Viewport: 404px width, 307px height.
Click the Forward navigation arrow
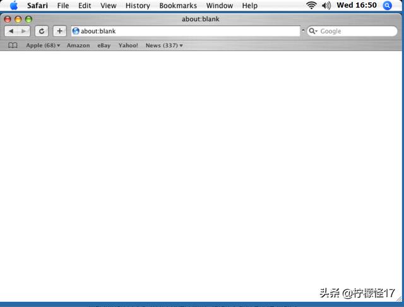click(x=23, y=31)
